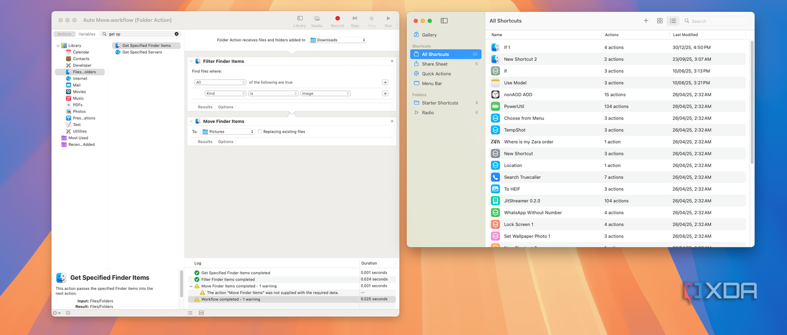This screenshot has width=787, height=335.
Task: Click the Set Wallpaper Photo 1 icon
Action: pos(496,236)
